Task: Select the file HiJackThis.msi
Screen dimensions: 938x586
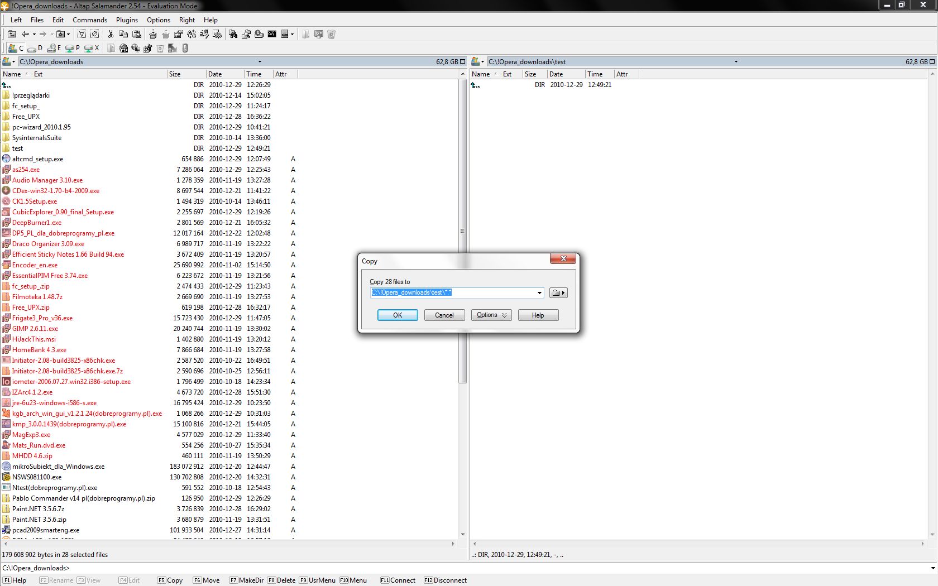Action: [x=33, y=339]
